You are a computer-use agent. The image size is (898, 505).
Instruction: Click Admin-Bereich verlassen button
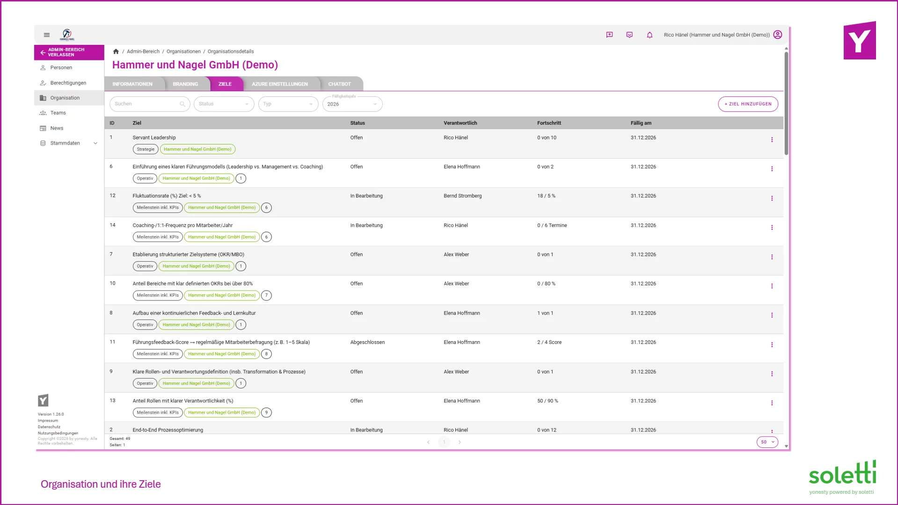coord(69,52)
